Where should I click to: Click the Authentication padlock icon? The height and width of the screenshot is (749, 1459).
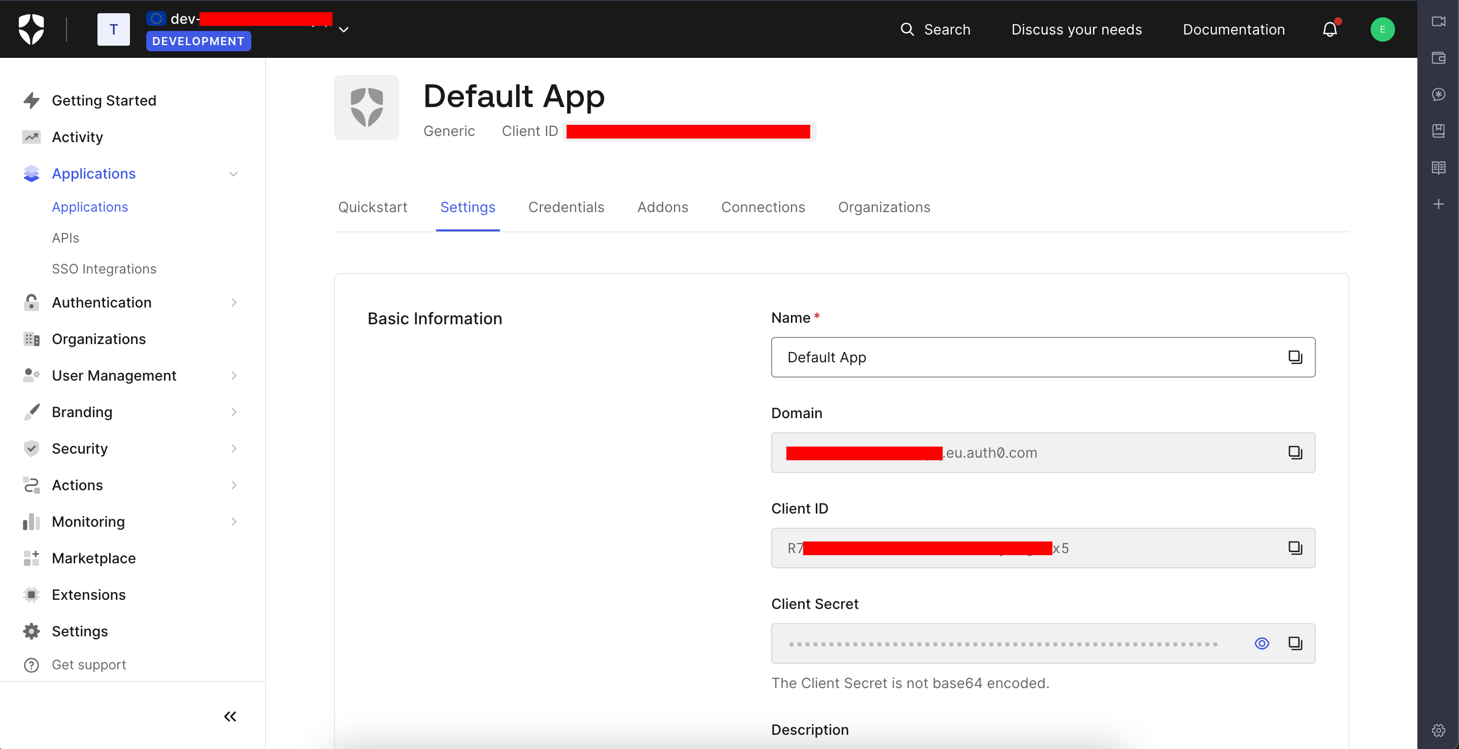coord(31,302)
